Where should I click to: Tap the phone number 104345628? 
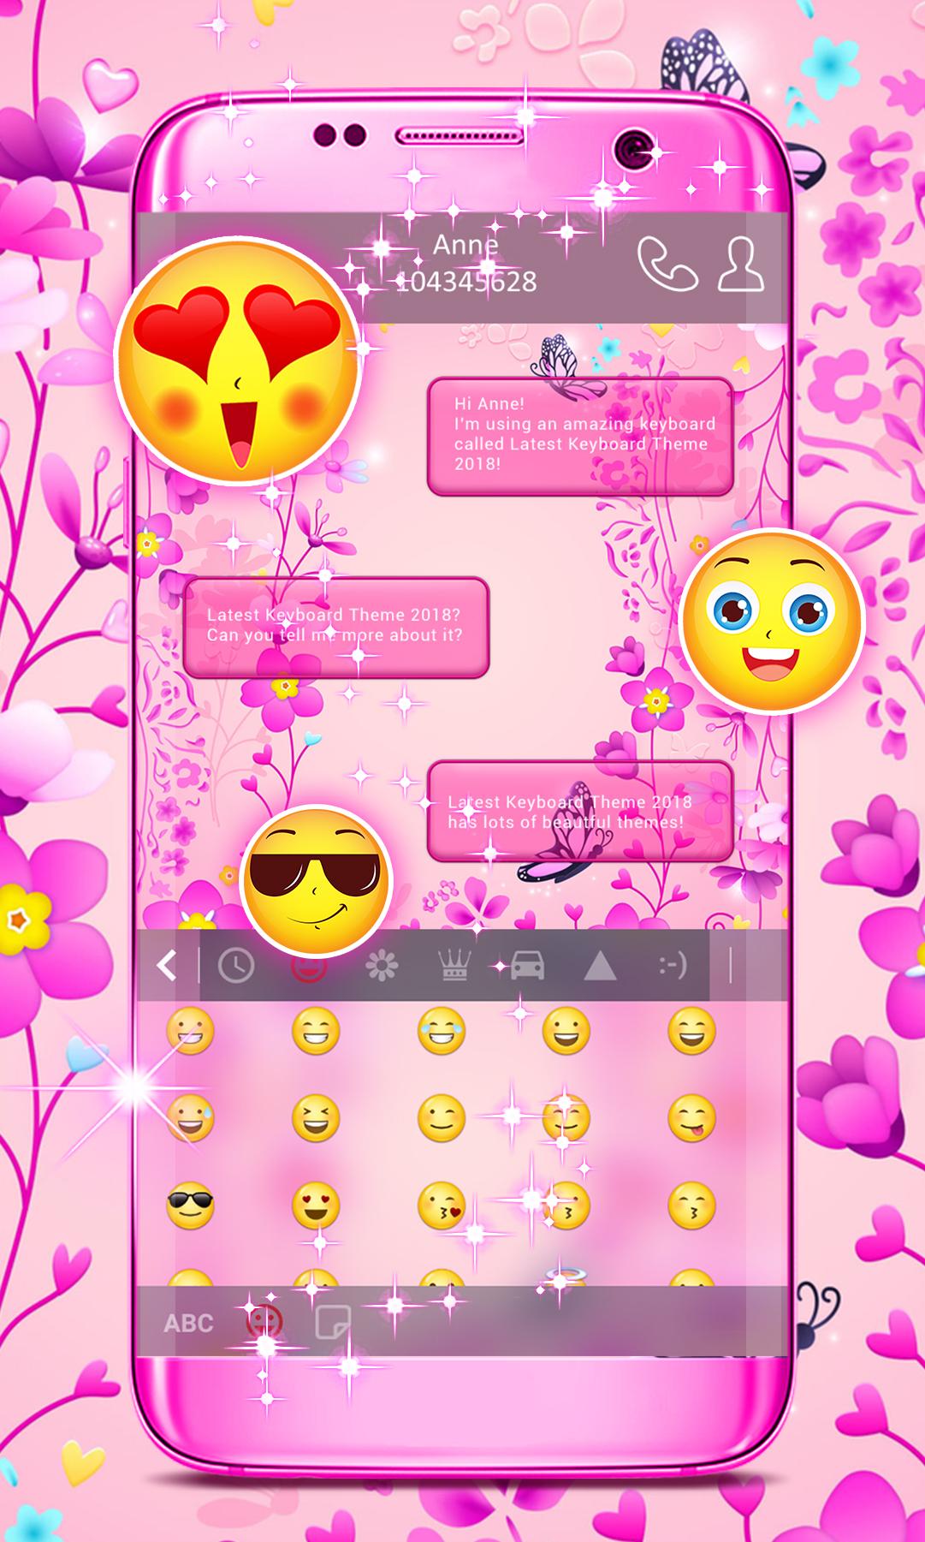tap(467, 282)
